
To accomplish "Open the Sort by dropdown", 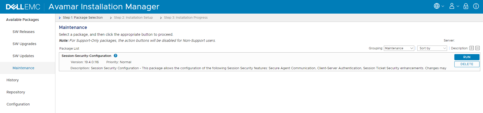I will pyautogui.click(x=432, y=48).
